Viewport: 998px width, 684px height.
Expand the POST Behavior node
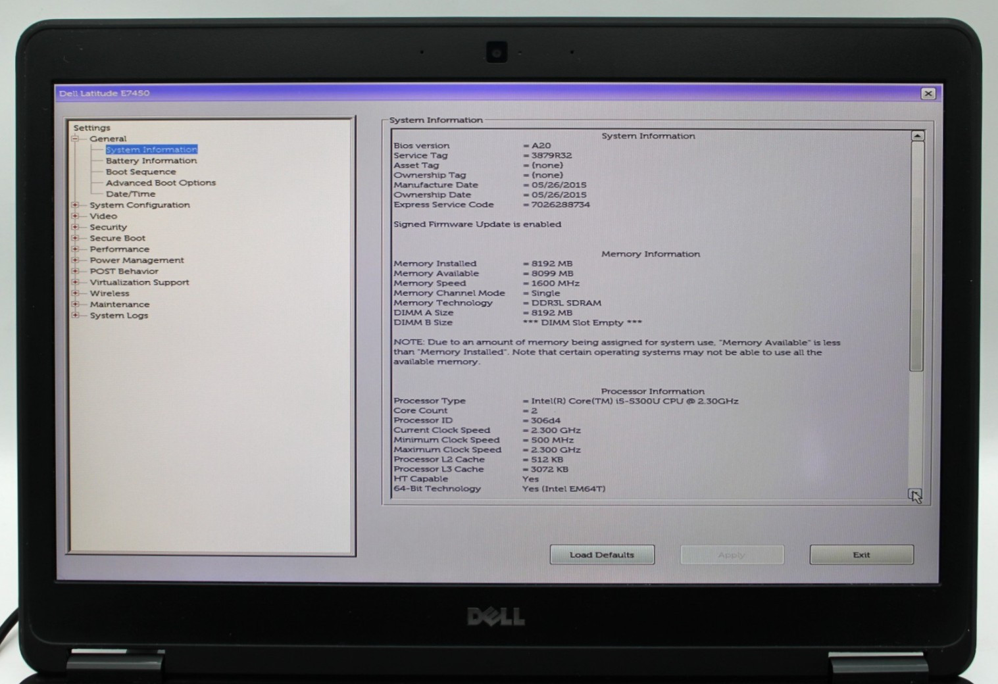pos(75,271)
